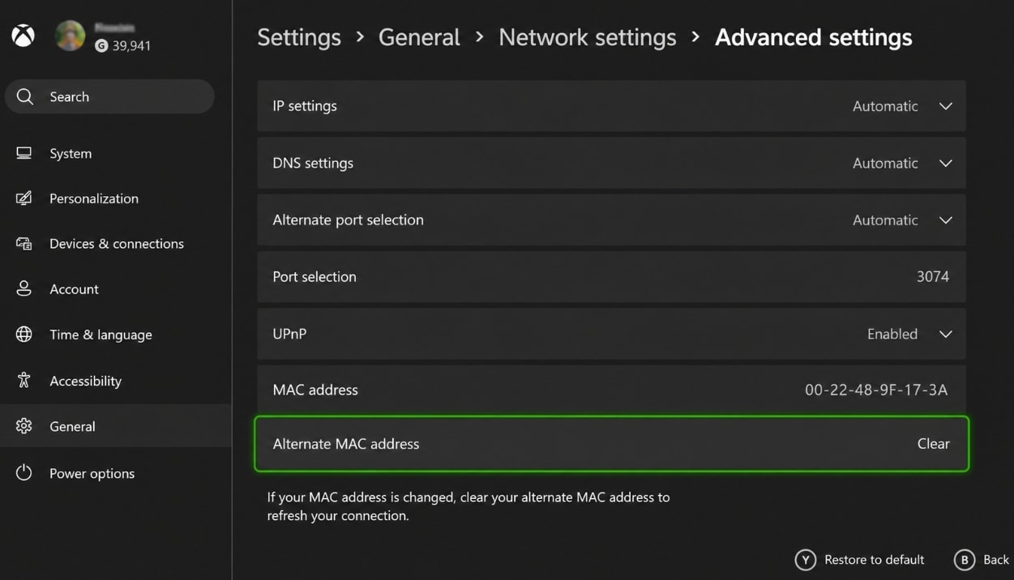Expand the IP settings chevron
Image resolution: width=1014 pixels, height=580 pixels.
[945, 106]
